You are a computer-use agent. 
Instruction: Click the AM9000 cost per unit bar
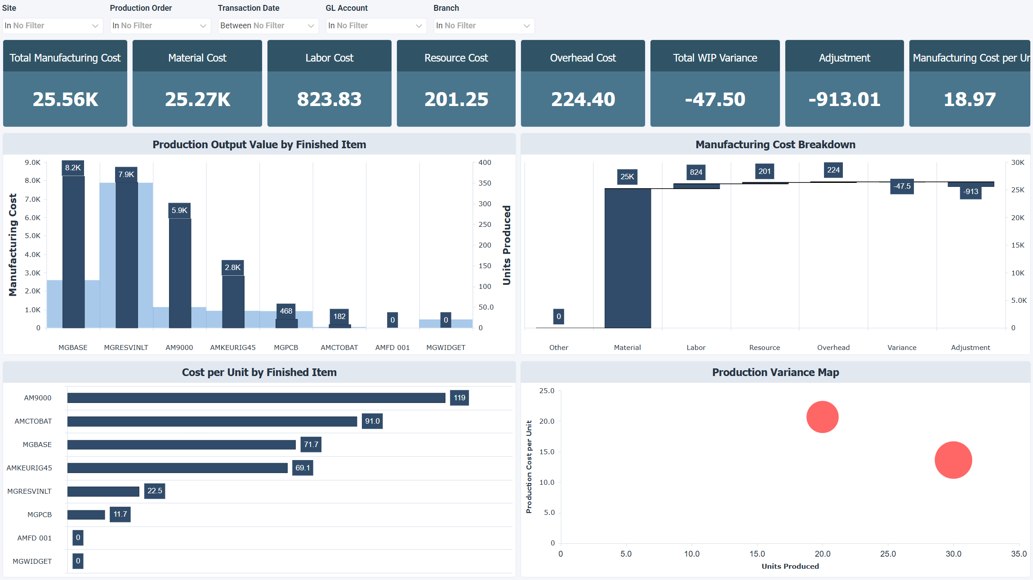coord(256,398)
